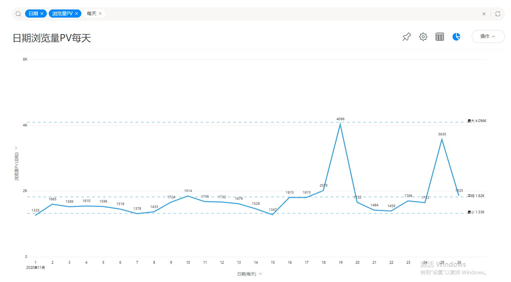Screen dimensions: 511x282
Task: Click the search magnifier icon
Action: pos(18,14)
